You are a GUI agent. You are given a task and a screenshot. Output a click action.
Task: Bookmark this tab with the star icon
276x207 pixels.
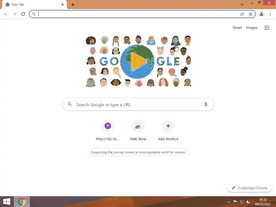coord(251,14)
